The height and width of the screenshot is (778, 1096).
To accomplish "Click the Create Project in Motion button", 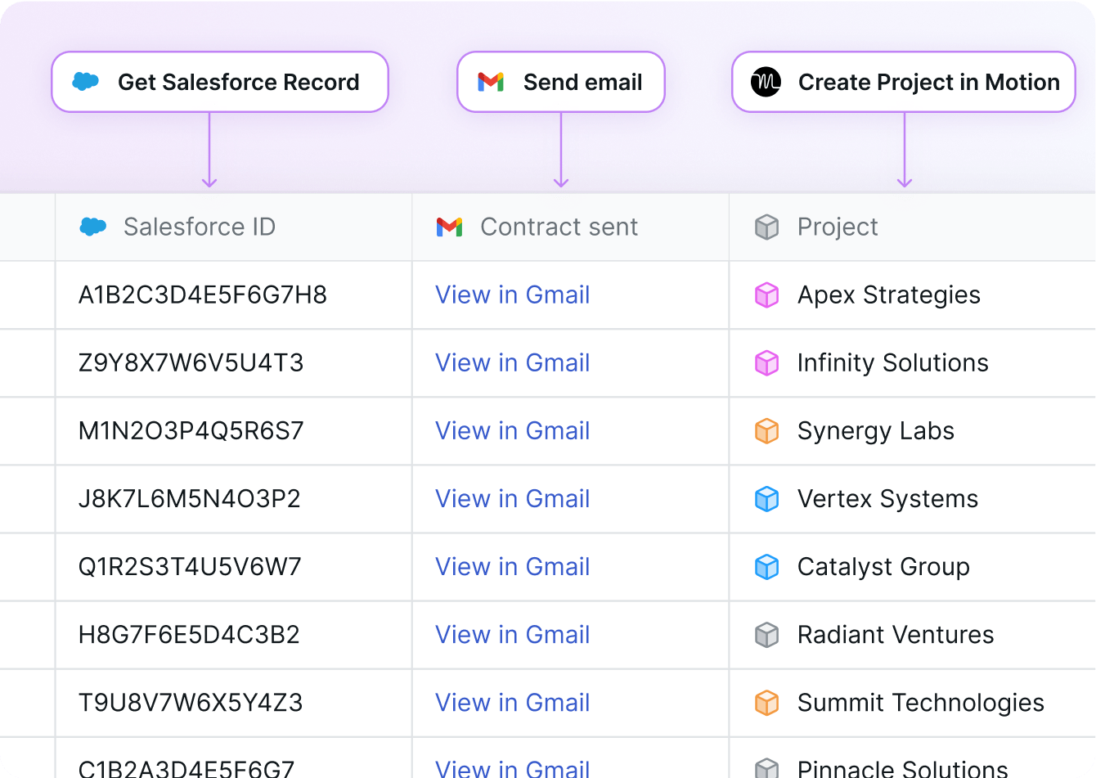I will point(904,82).
